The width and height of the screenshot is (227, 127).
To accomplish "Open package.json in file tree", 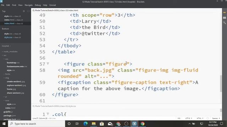I will click(10, 115).
